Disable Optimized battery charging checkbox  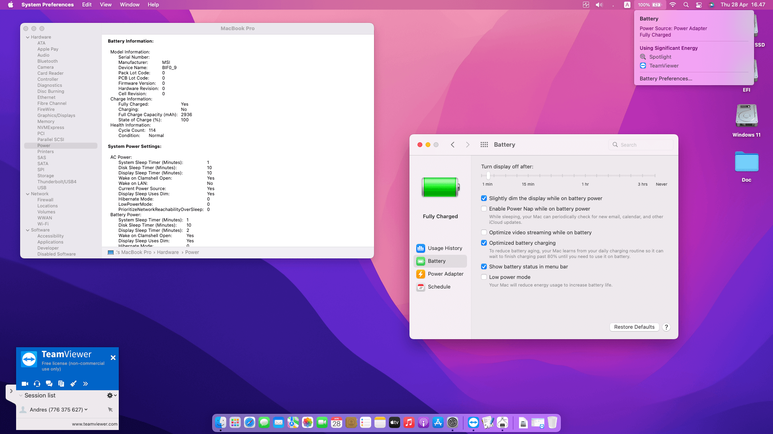tap(484, 243)
